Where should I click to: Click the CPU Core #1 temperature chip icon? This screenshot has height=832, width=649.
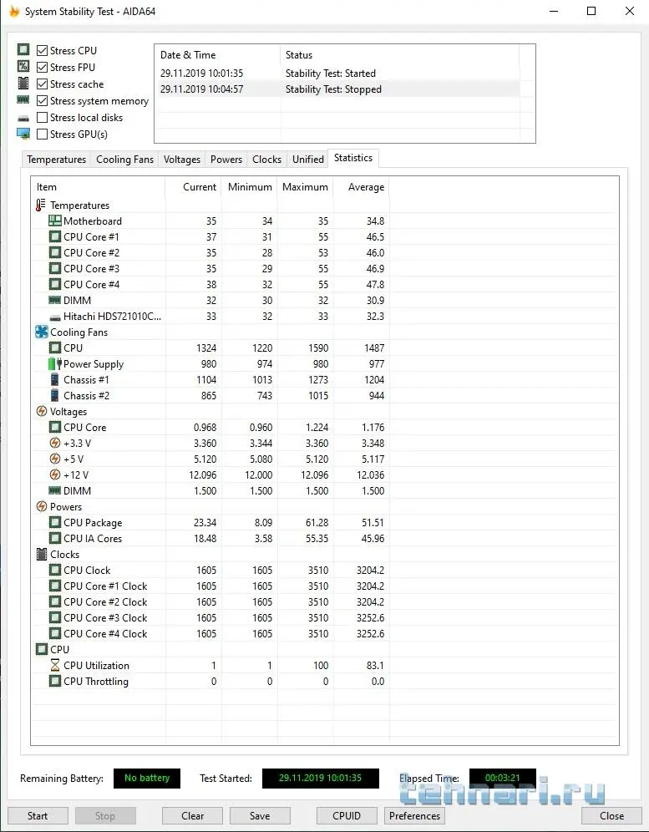[54, 236]
